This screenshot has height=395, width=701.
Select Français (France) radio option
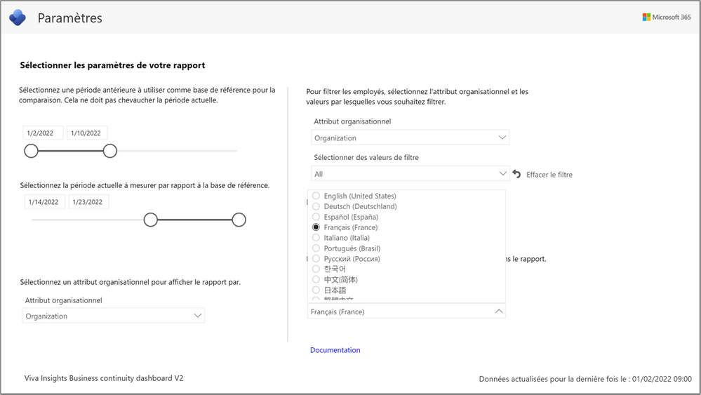pos(316,227)
